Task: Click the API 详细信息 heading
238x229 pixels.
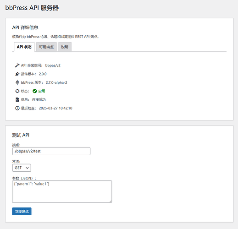Action: (25, 27)
